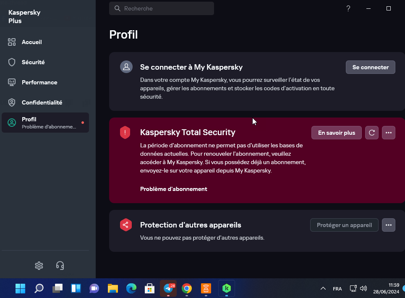Click the Confidentialité shield-person icon
405x298 pixels.
[x=12, y=102]
